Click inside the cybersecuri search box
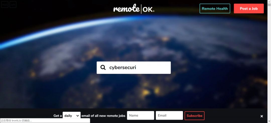 pyautogui.click(x=133, y=67)
